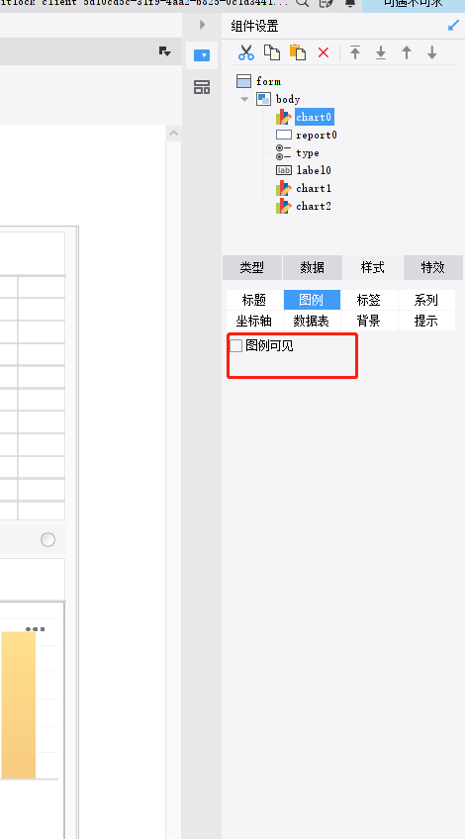Click the edit note icon at top
The width and height of the screenshot is (465, 839).
(325, 3)
